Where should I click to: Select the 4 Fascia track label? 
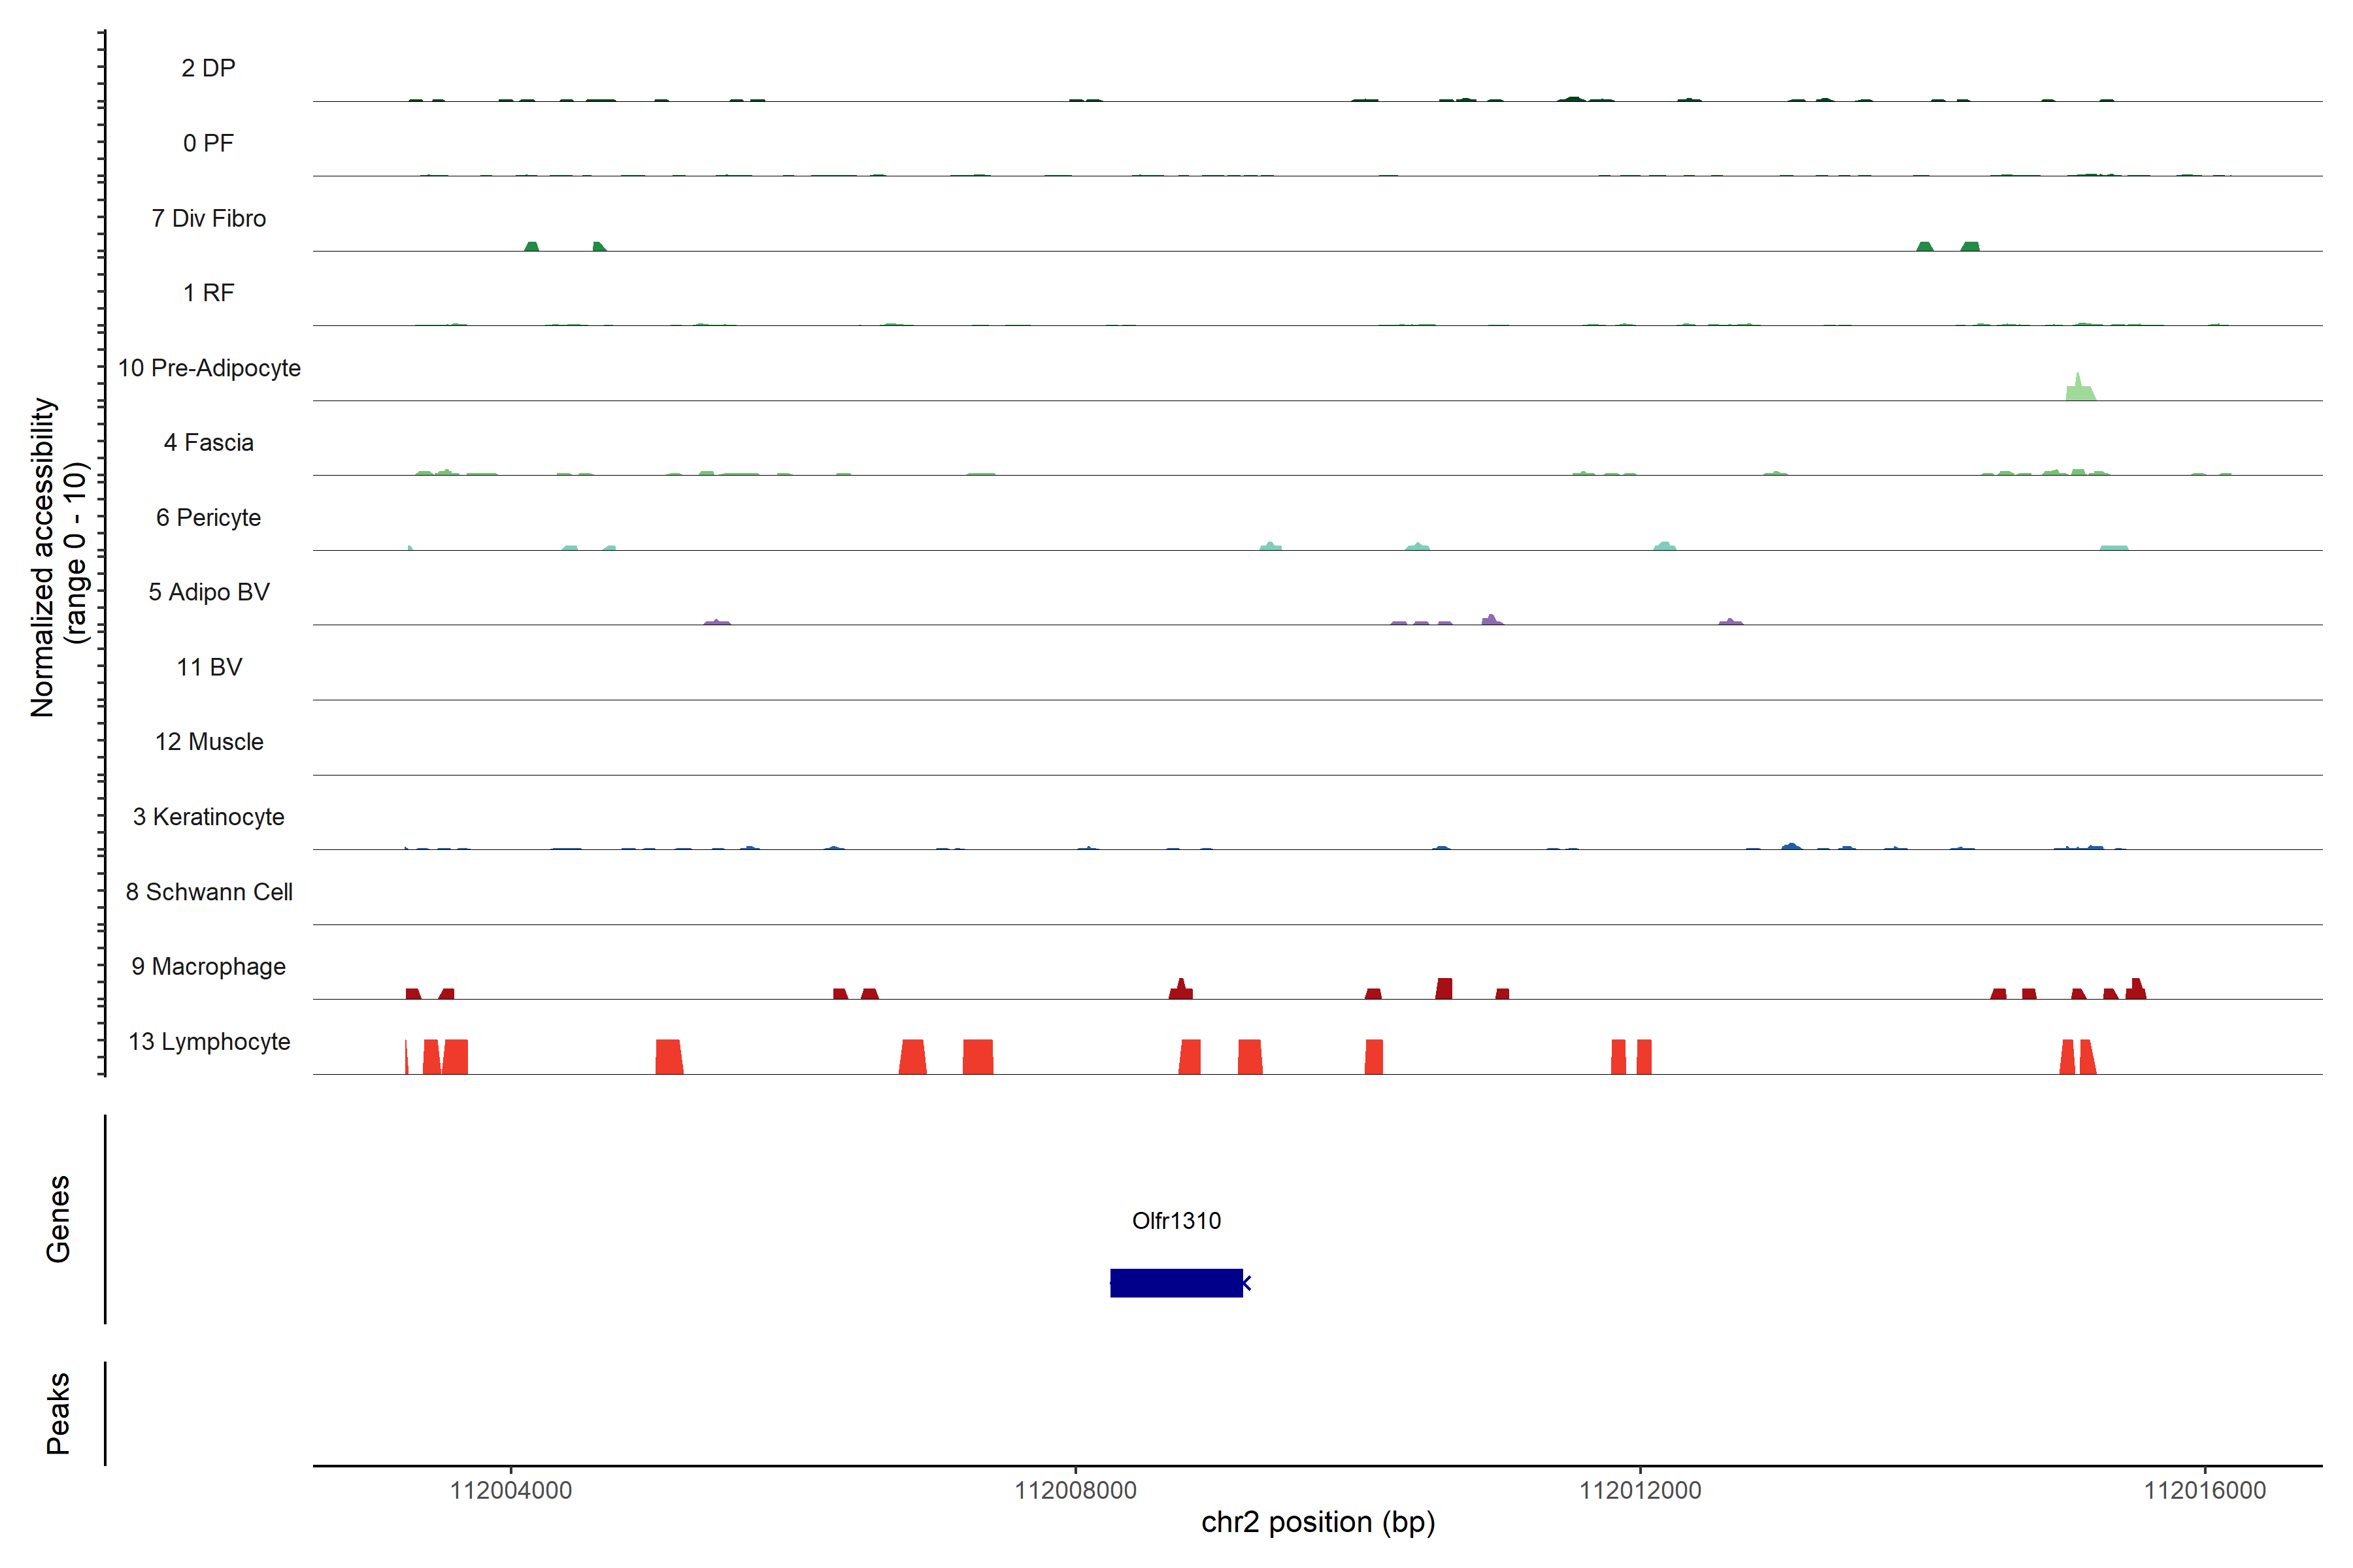(208, 442)
